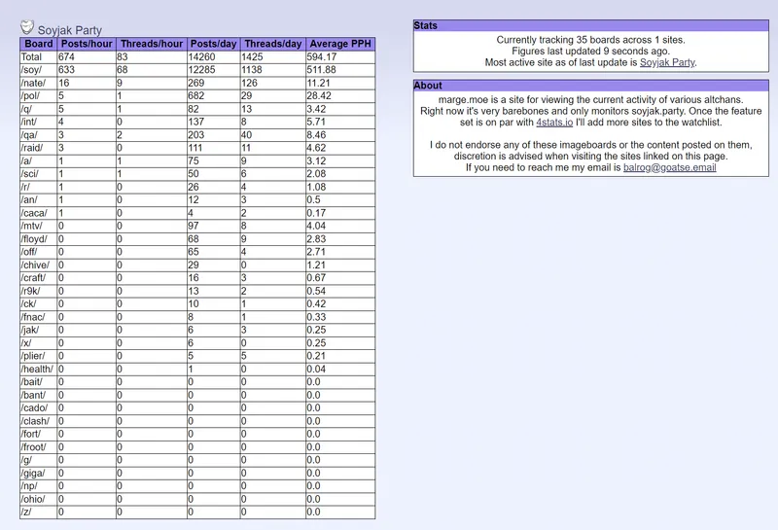Open the Soyjak Party link in Stats
This screenshot has height=530, width=778.
pos(667,62)
